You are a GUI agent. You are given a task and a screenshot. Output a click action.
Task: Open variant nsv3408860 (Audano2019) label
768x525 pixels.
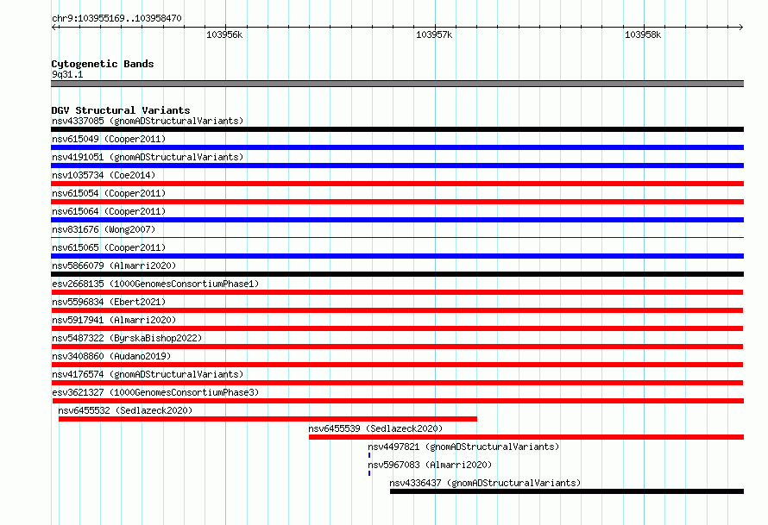pos(111,356)
